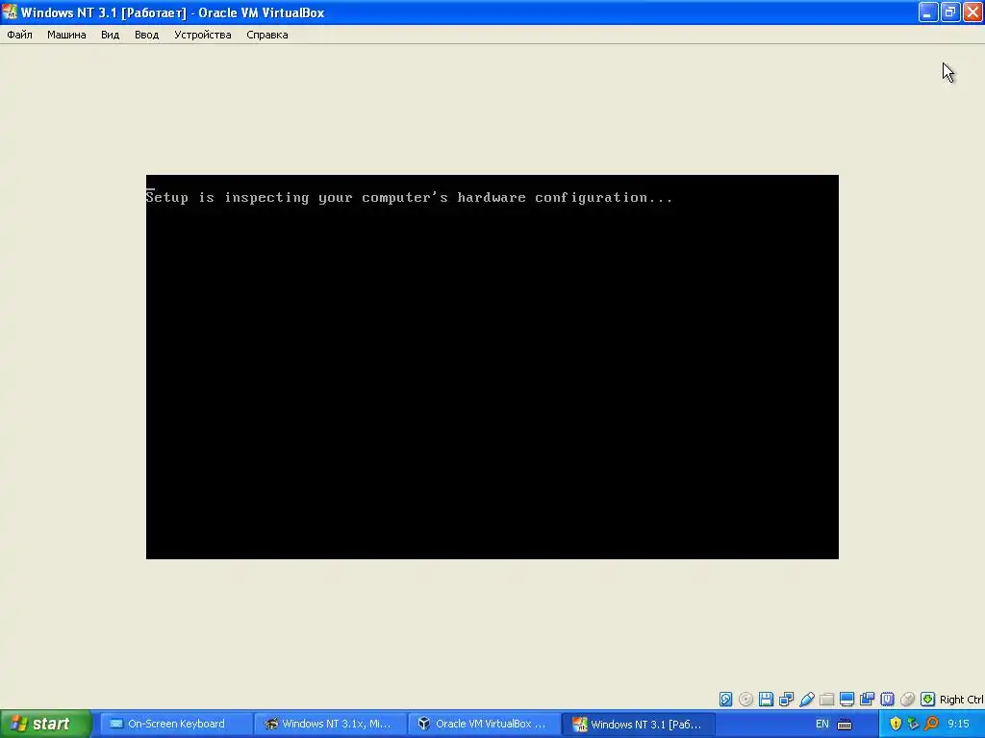Restore down the VirtualBox VM window
This screenshot has width=985, height=738.
pos(950,12)
